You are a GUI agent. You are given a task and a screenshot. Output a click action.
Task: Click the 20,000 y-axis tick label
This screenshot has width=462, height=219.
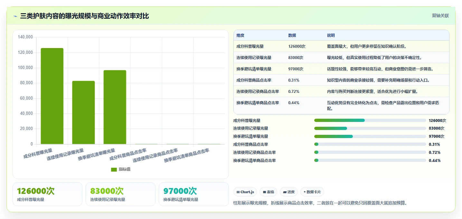[x=26, y=129]
